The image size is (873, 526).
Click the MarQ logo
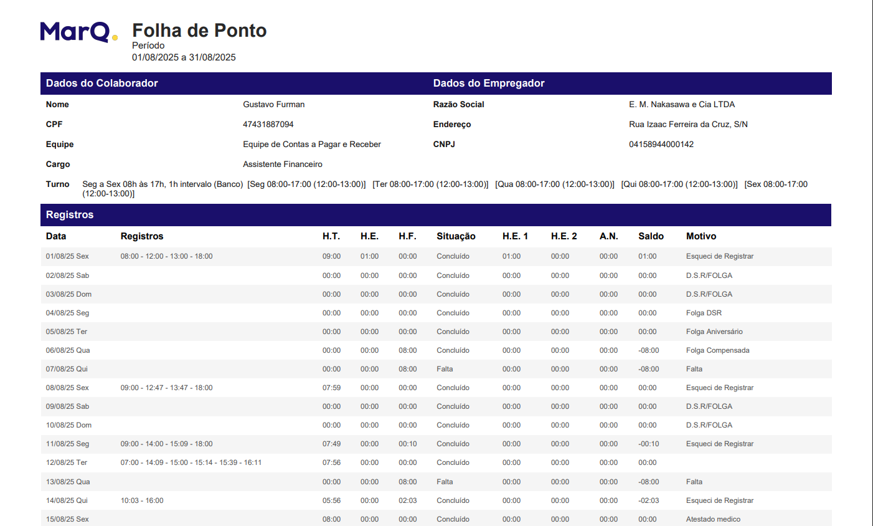pos(78,32)
